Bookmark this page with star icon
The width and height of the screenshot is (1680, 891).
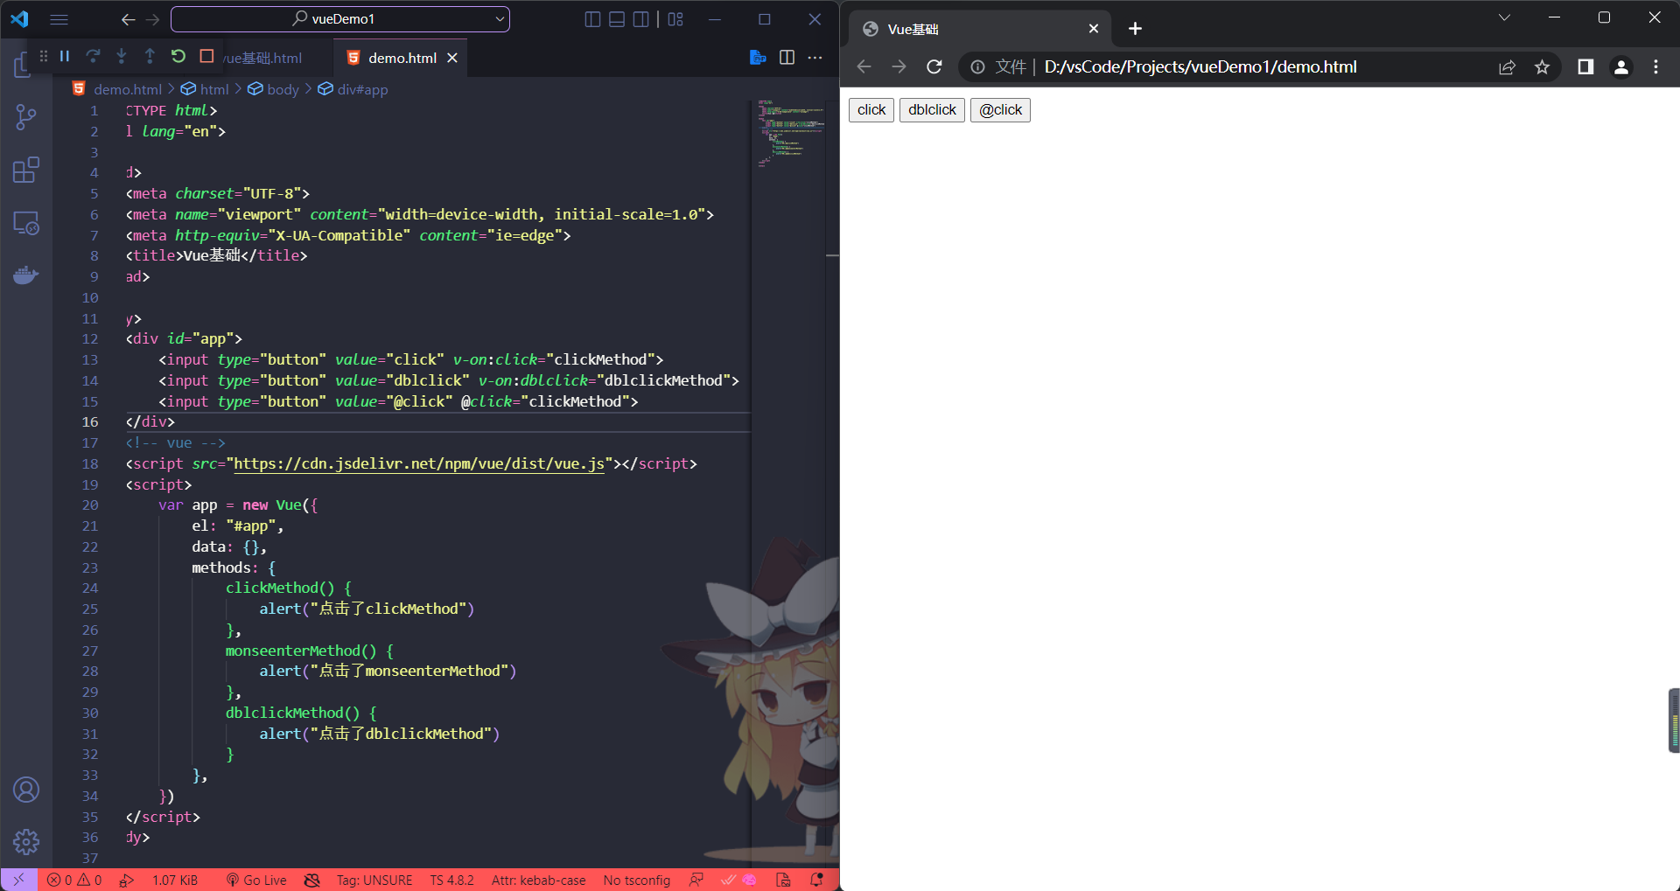click(1542, 66)
